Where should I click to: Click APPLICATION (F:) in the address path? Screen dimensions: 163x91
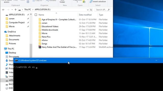43,10
